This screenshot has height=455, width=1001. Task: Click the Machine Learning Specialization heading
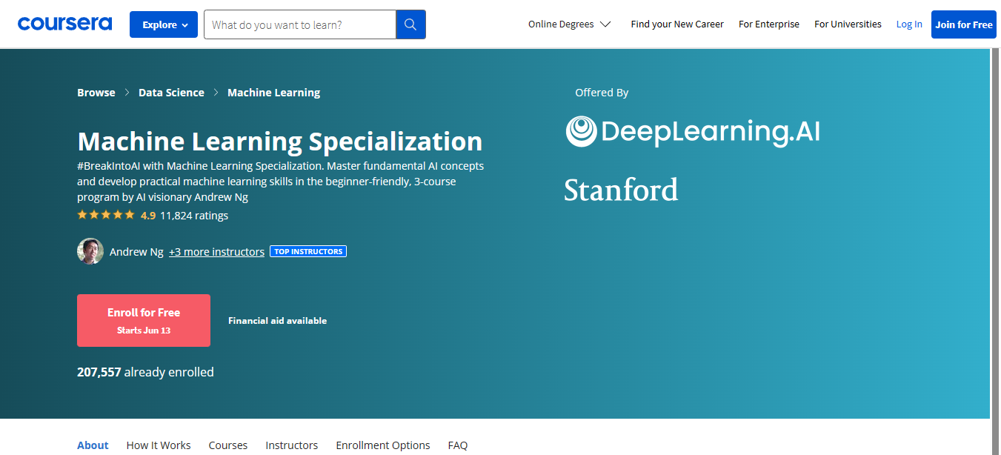[x=280, y=141]
